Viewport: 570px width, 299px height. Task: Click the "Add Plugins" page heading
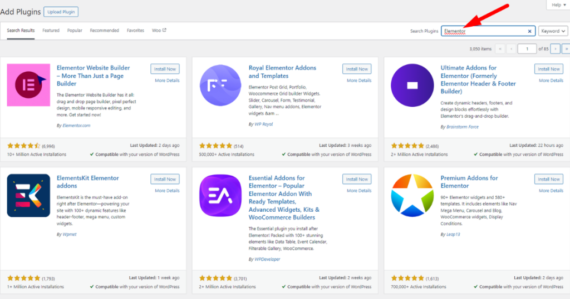click(21, 12)
